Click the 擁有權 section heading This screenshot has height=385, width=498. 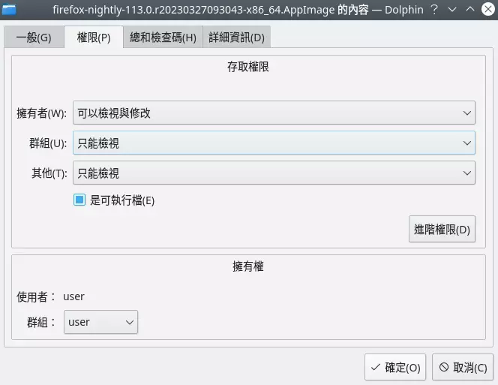click(x=248, y=266)
